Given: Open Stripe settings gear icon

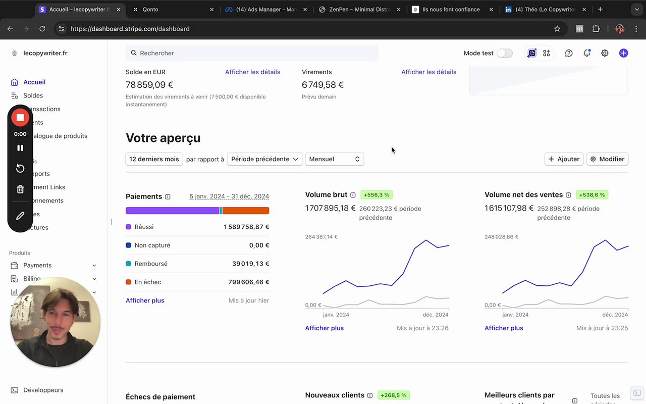Looking at the screenshot, I should tap(605, 53).
